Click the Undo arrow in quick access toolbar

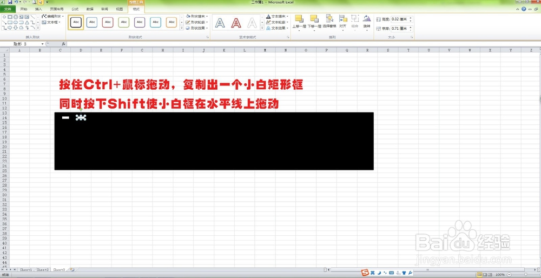(x=16, y=2)
